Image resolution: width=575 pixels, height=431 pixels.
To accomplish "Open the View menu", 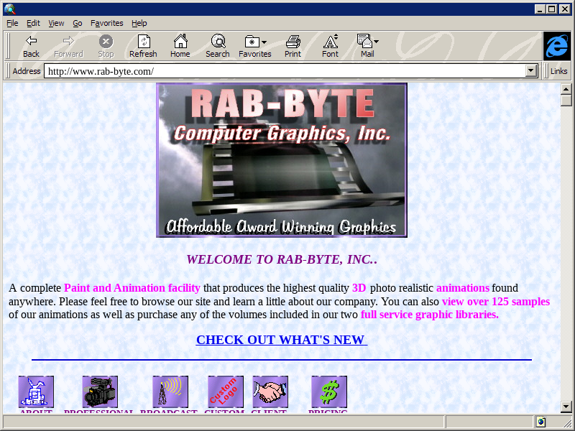I will (56, 23).
